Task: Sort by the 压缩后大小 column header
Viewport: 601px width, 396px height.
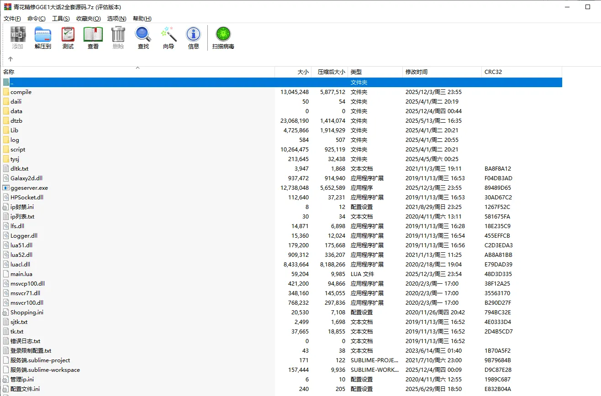Action: pos(330,72)
